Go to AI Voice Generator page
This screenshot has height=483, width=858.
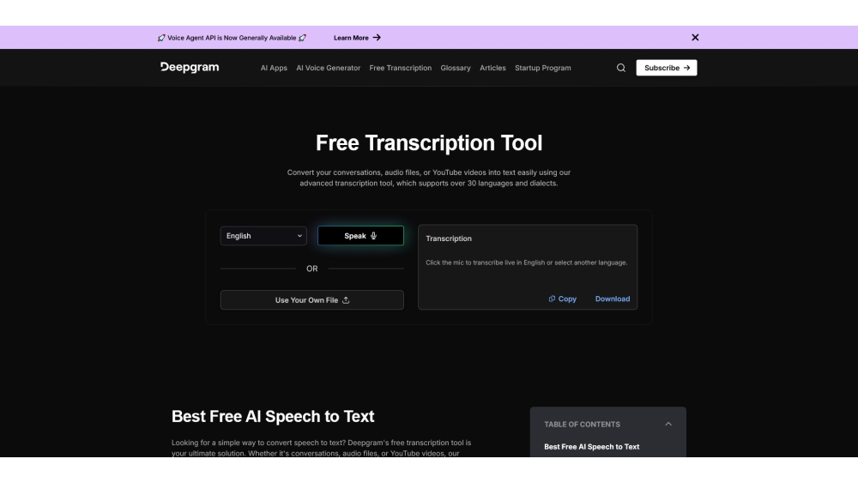coord(328,68)
